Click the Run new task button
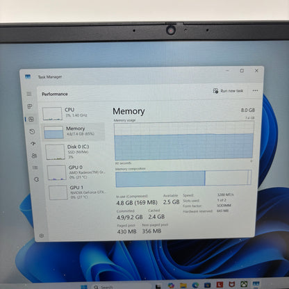The image size is (289, 289). coord(228,91)
